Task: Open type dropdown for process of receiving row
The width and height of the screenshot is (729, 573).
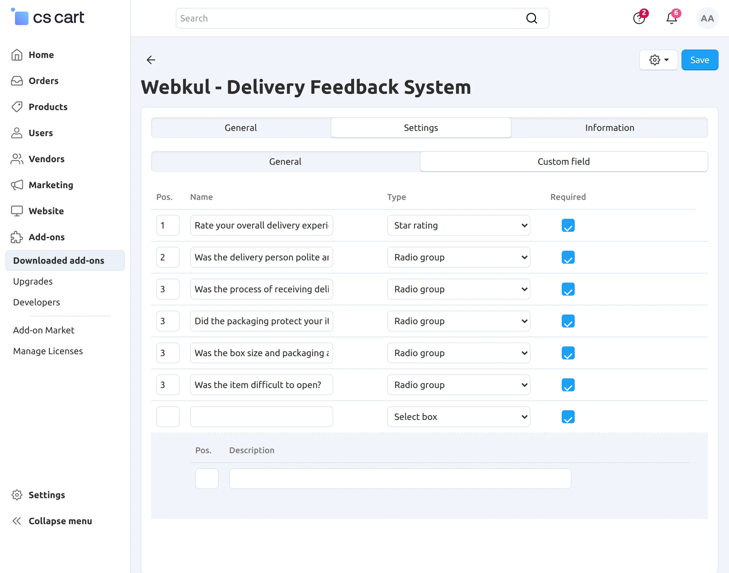Action: tap(459, 289)
